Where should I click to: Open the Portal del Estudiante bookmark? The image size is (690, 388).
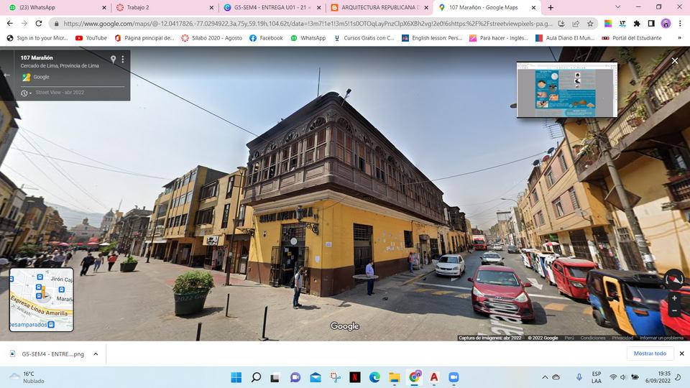pyautogui.click(x=632, y=38)
